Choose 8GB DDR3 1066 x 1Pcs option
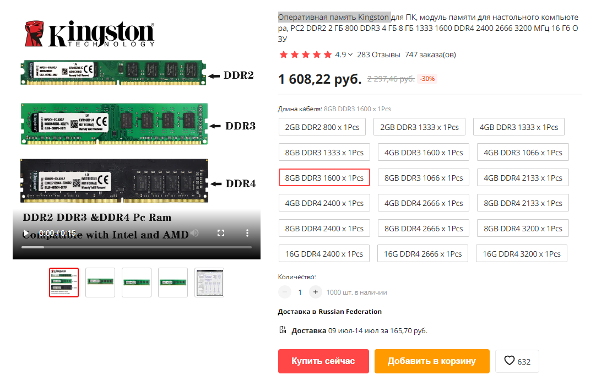Image resolution: width=596 pixels, height=380 pixels. point(424,177)
